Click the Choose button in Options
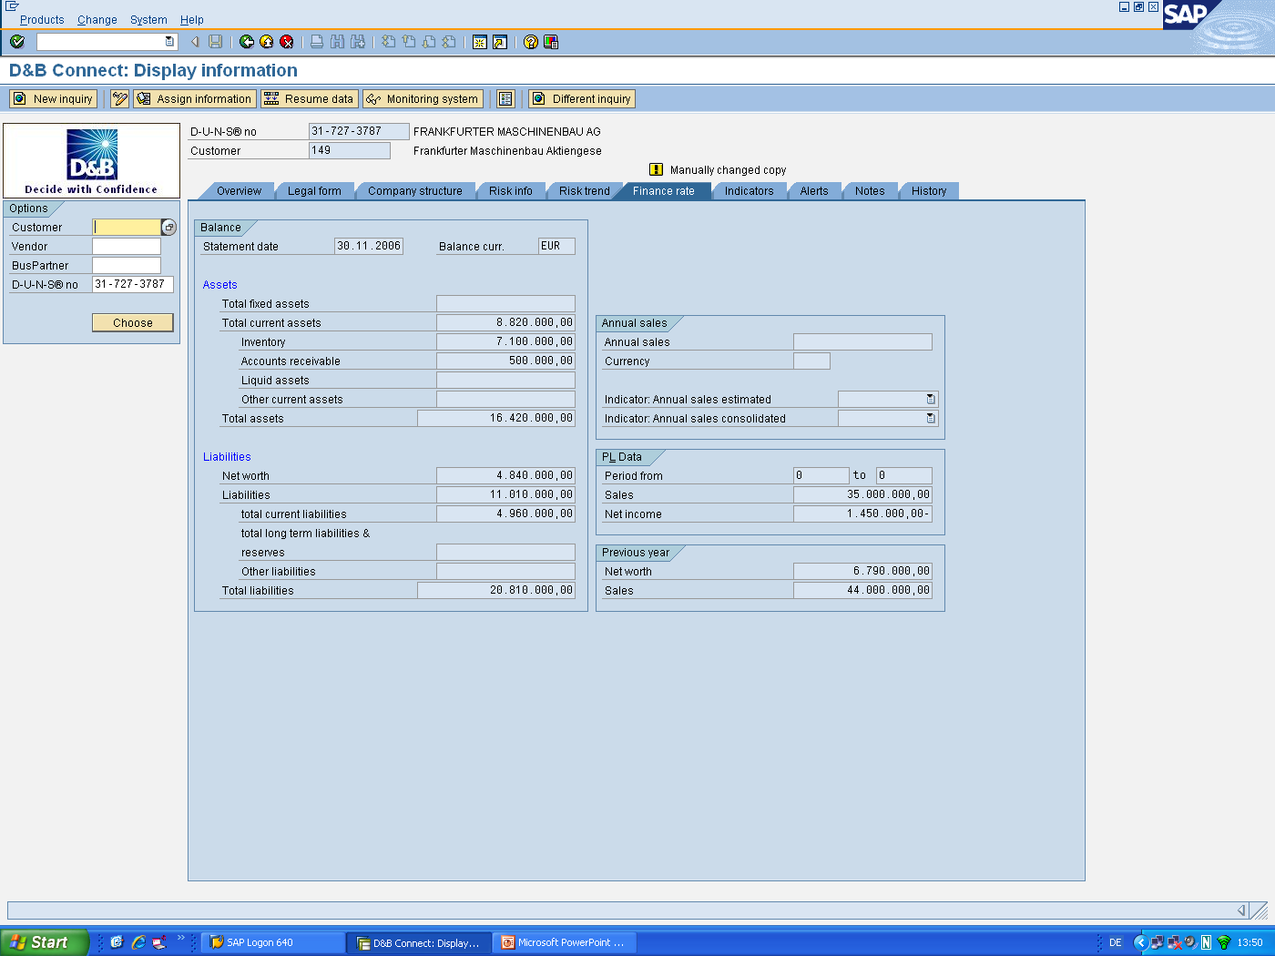 (133, 322)
